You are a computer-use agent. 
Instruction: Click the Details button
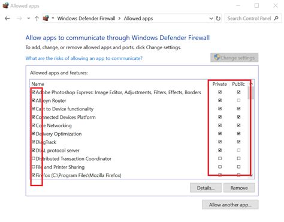point(206,188)
